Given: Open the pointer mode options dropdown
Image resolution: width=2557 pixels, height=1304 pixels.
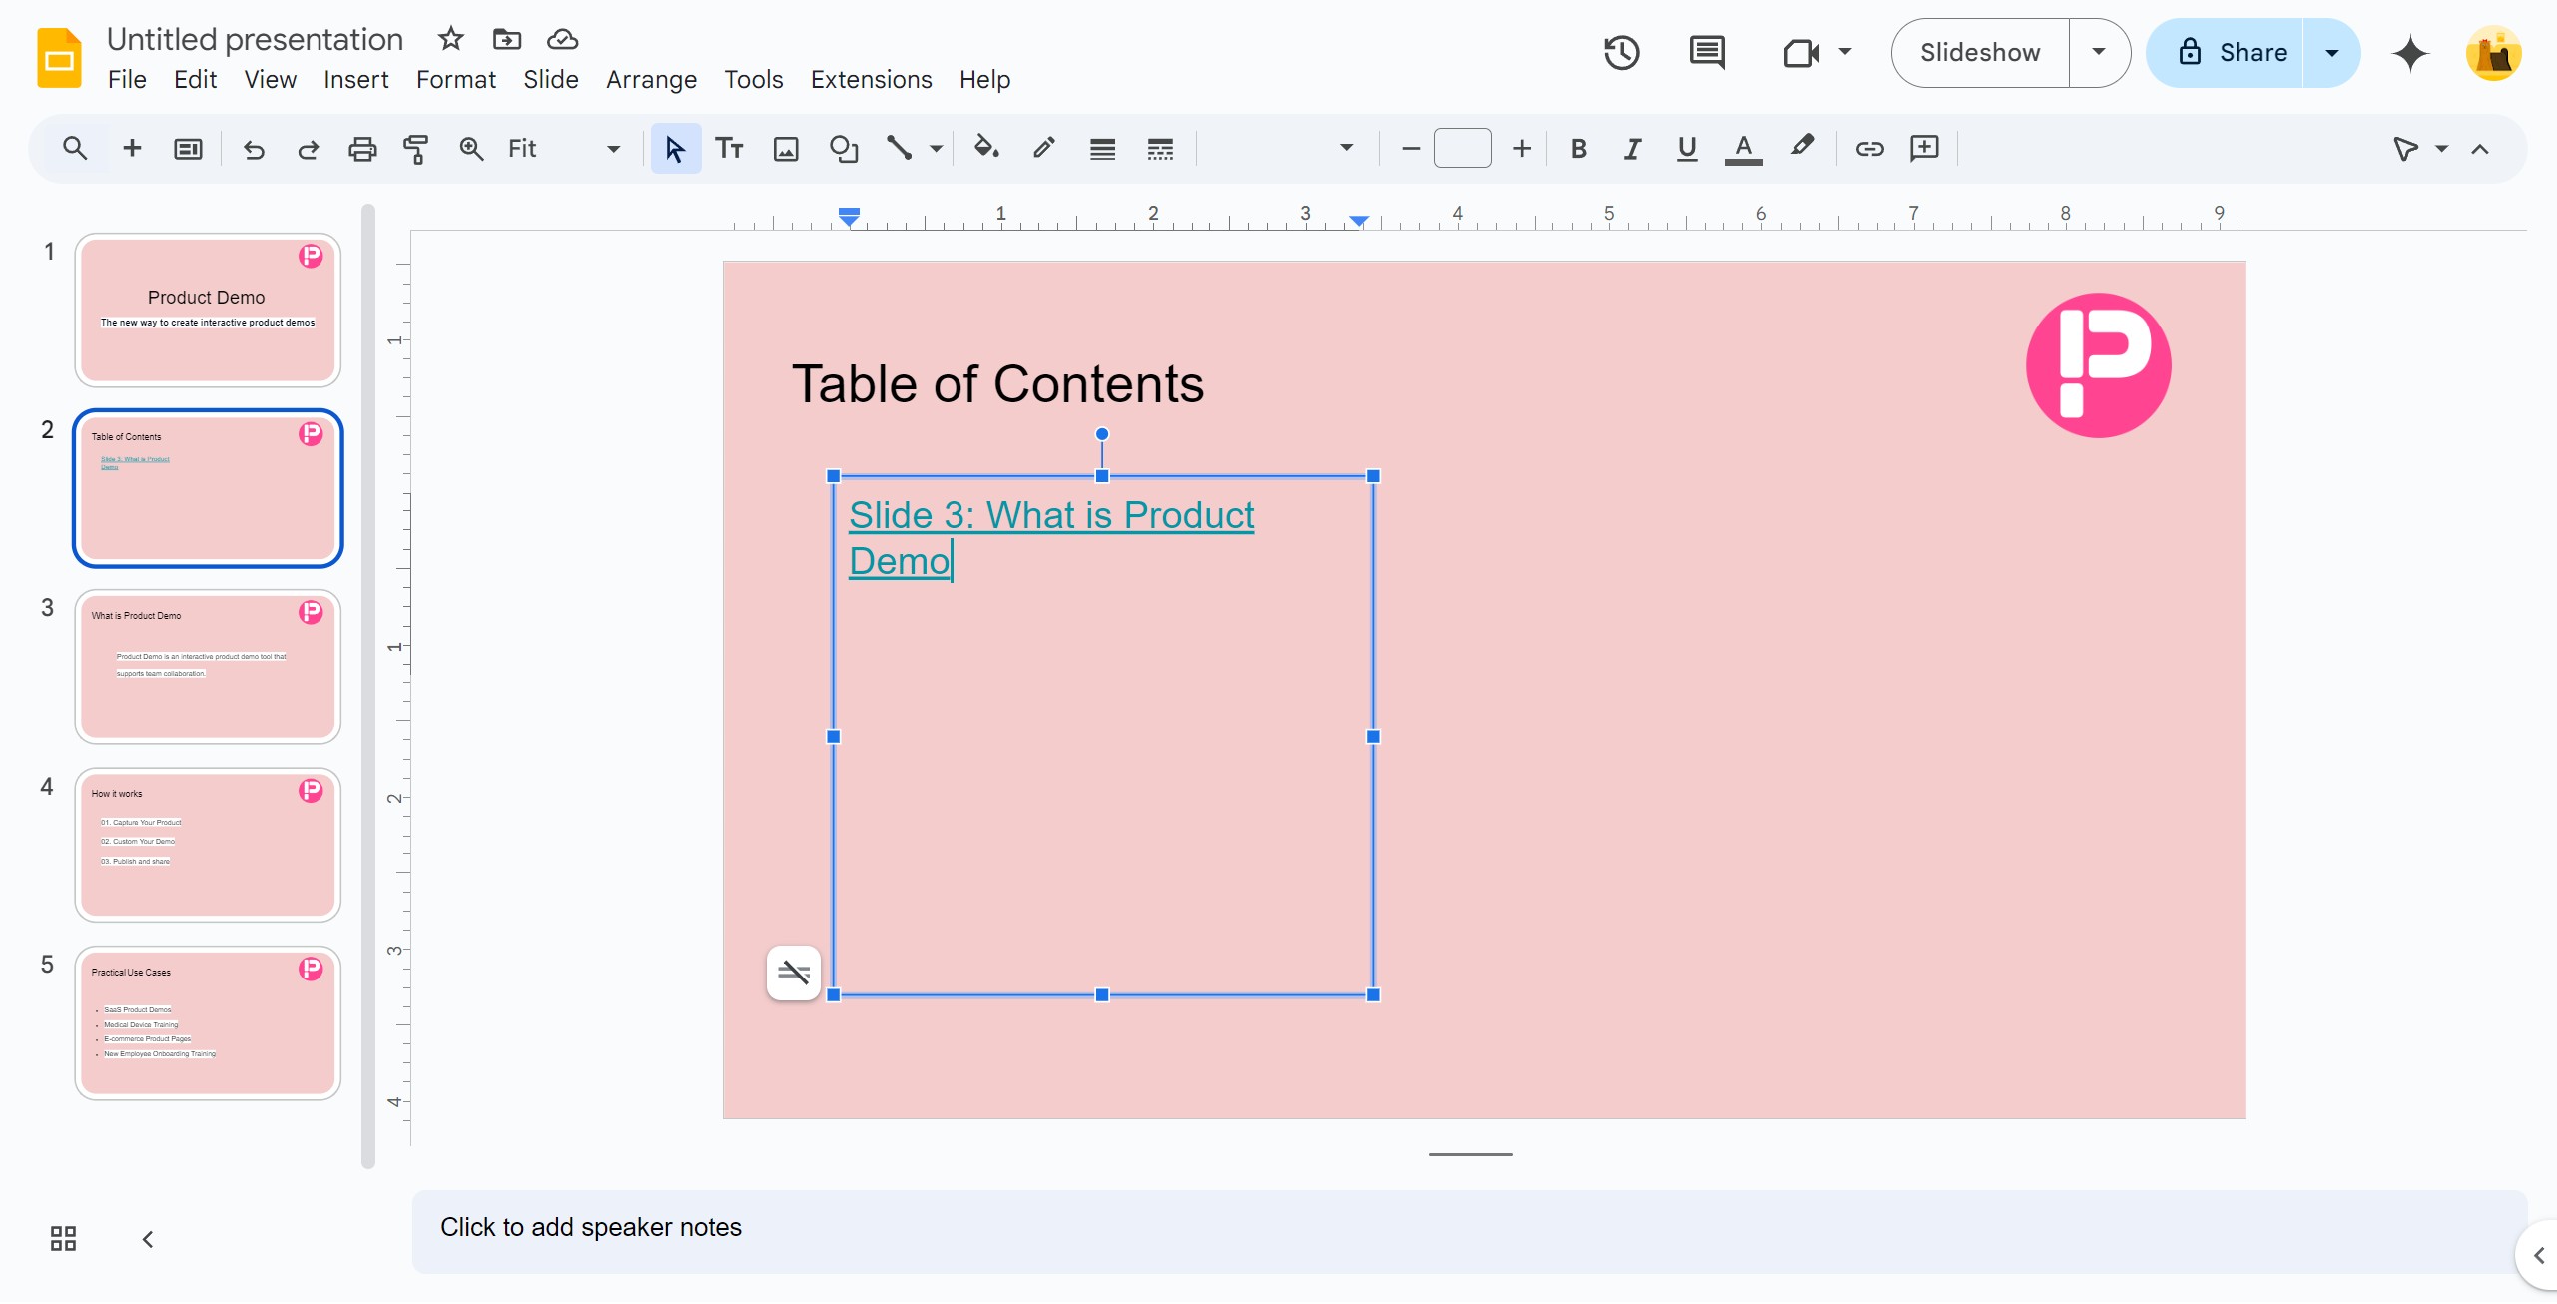Looking at the screenshot, I should tap(2442, 149).
